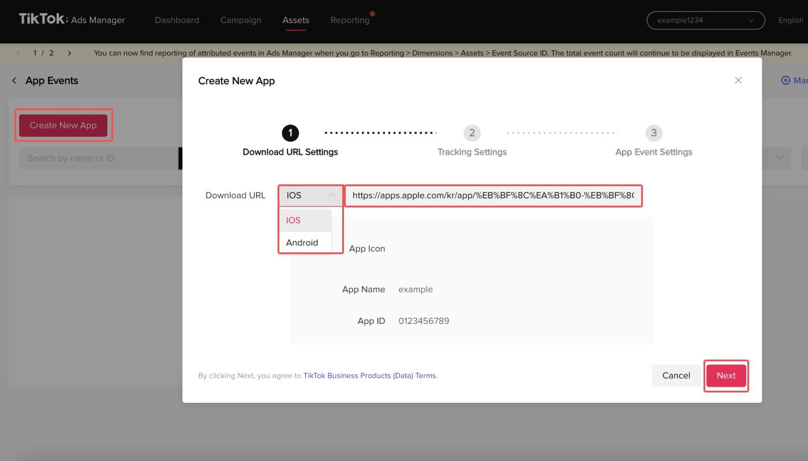Go back from App Events page
808x461 pixels.
click(x=14, y=81)
